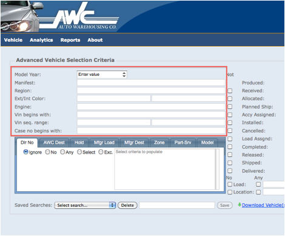Switch to the Dlr No tab
Screen dimensions: 285x236
pos(27,143)
